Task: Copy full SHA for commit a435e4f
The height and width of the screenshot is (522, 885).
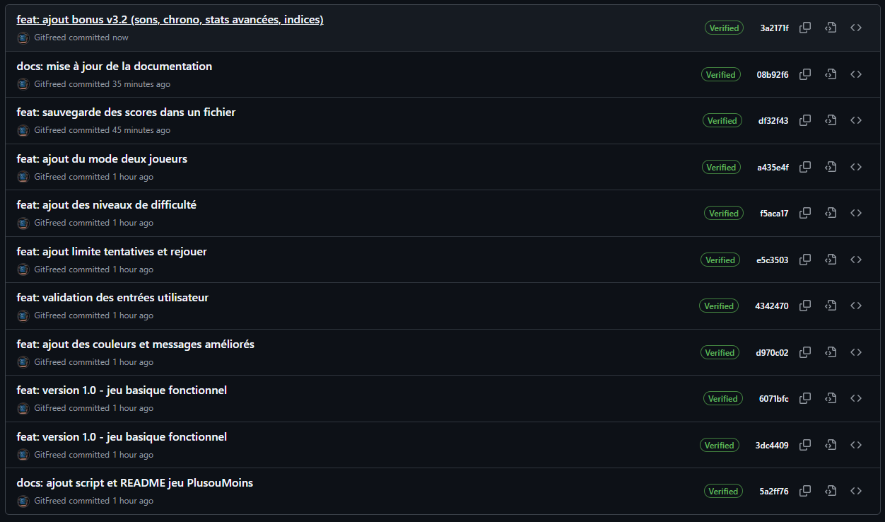Action: [x=804, y=167]
